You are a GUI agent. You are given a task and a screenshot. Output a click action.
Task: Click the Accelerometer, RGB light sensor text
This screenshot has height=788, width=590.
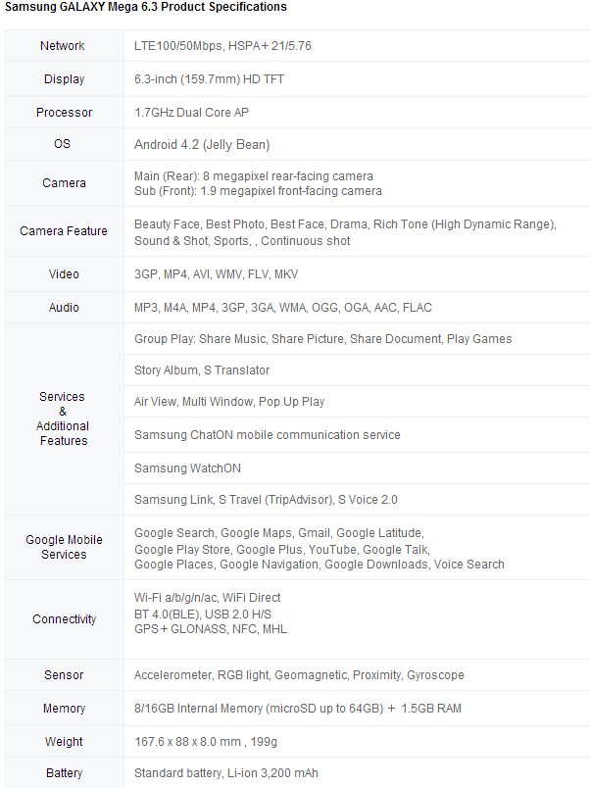tap(299, 675)
